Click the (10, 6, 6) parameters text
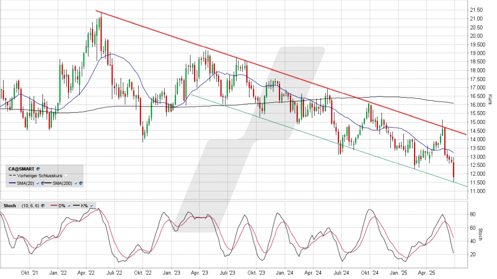Viewport: 497px width, 279px height. tap(31, 206)
